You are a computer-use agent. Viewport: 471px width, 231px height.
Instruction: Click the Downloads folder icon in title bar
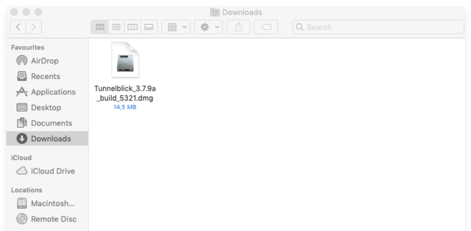coord(215,12)
